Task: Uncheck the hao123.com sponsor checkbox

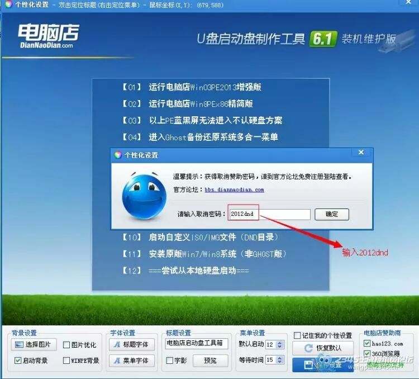Action: pos(367,343)
